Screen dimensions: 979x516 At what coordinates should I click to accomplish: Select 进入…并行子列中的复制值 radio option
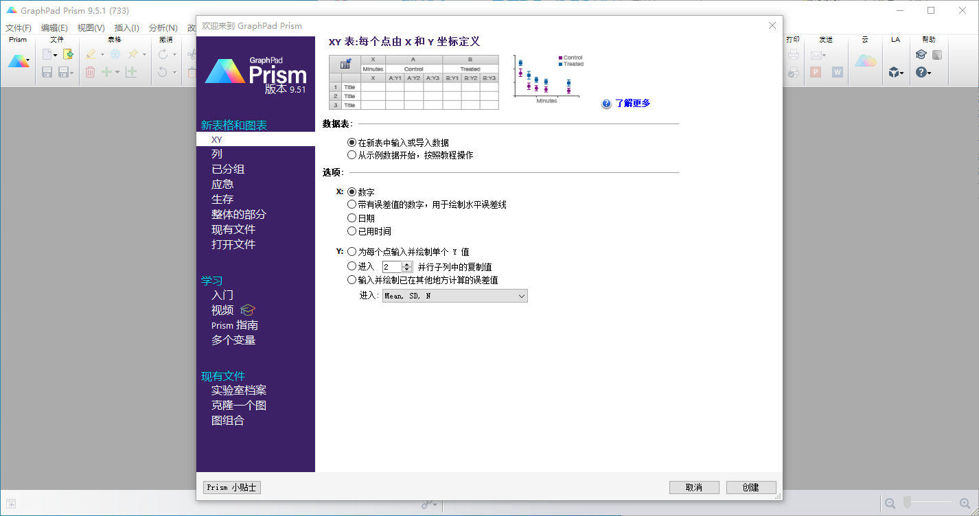coord(352,266)
